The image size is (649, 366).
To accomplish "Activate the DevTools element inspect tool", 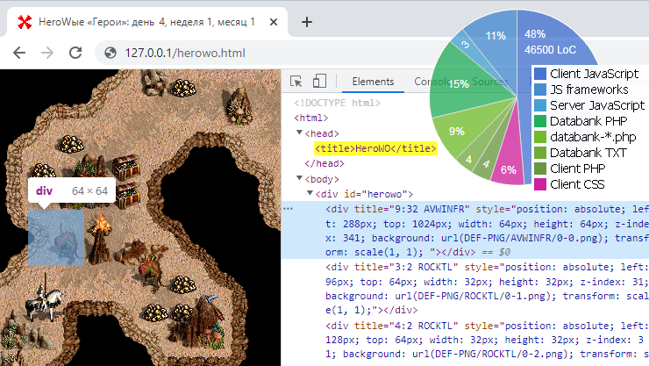I will tap(296, 81).
